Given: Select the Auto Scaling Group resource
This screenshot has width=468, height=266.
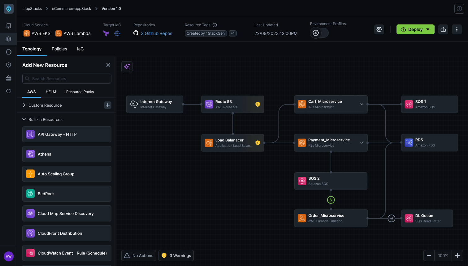Looking at the screenshot, I should click(67, 174).
